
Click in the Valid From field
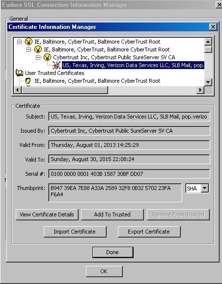(129, 145)
